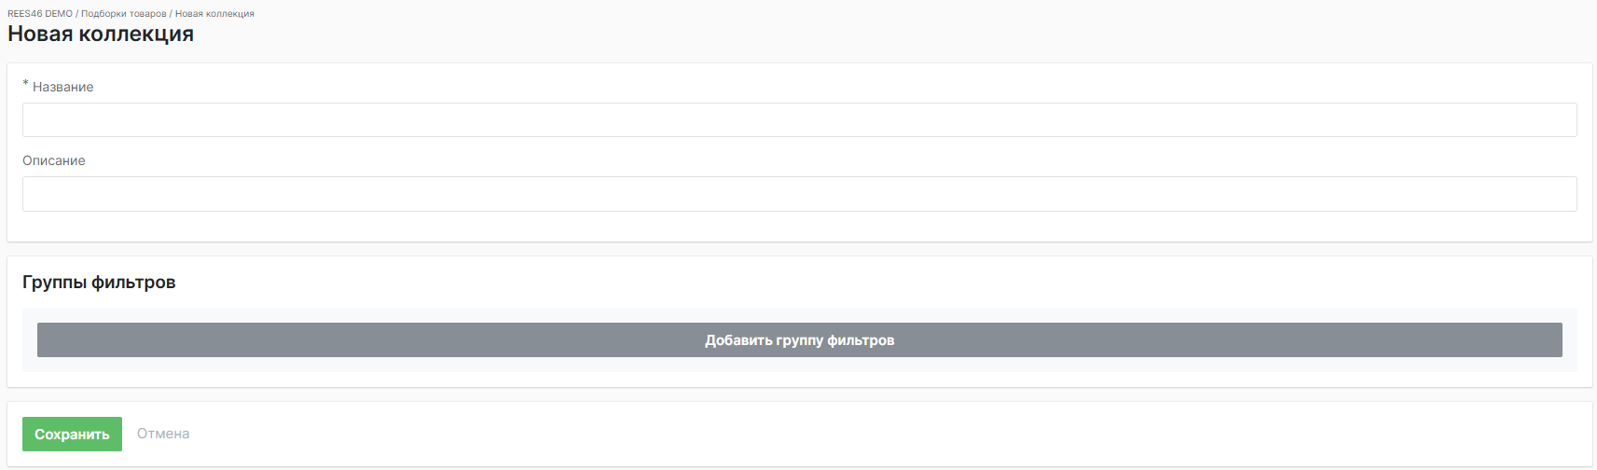Click the REES46 DEMO breadcrumb link
The height and width of the screenshot is (470, 1597).
[39, 14]
